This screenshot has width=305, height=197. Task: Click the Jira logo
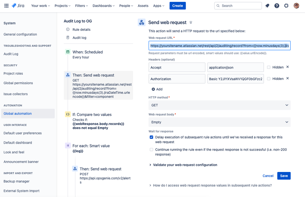click(x=18, y=5)
